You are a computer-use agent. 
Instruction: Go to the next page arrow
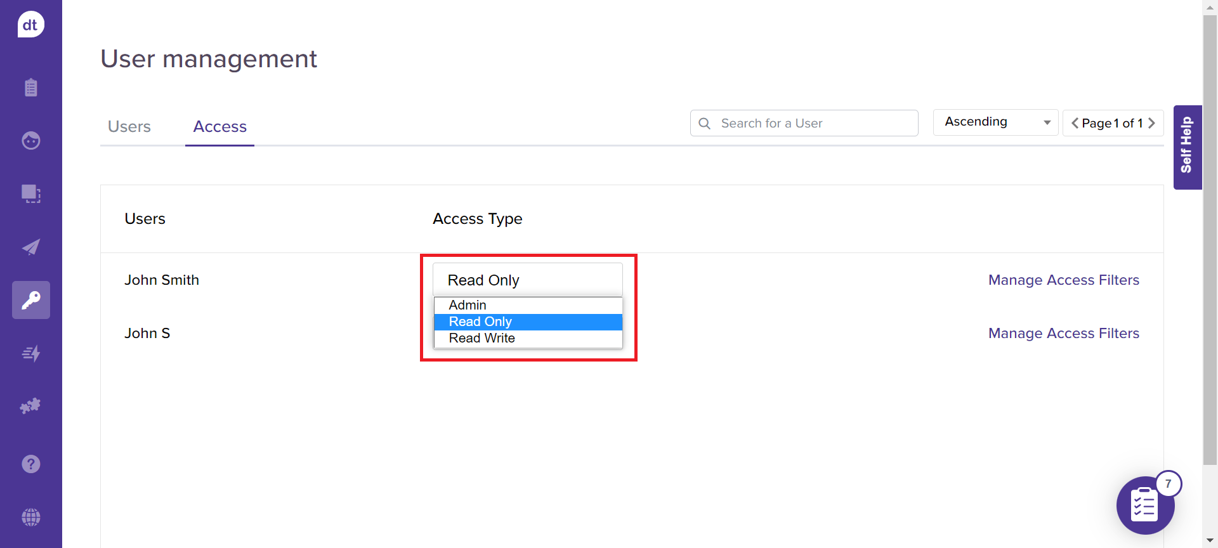[1152, 123]
